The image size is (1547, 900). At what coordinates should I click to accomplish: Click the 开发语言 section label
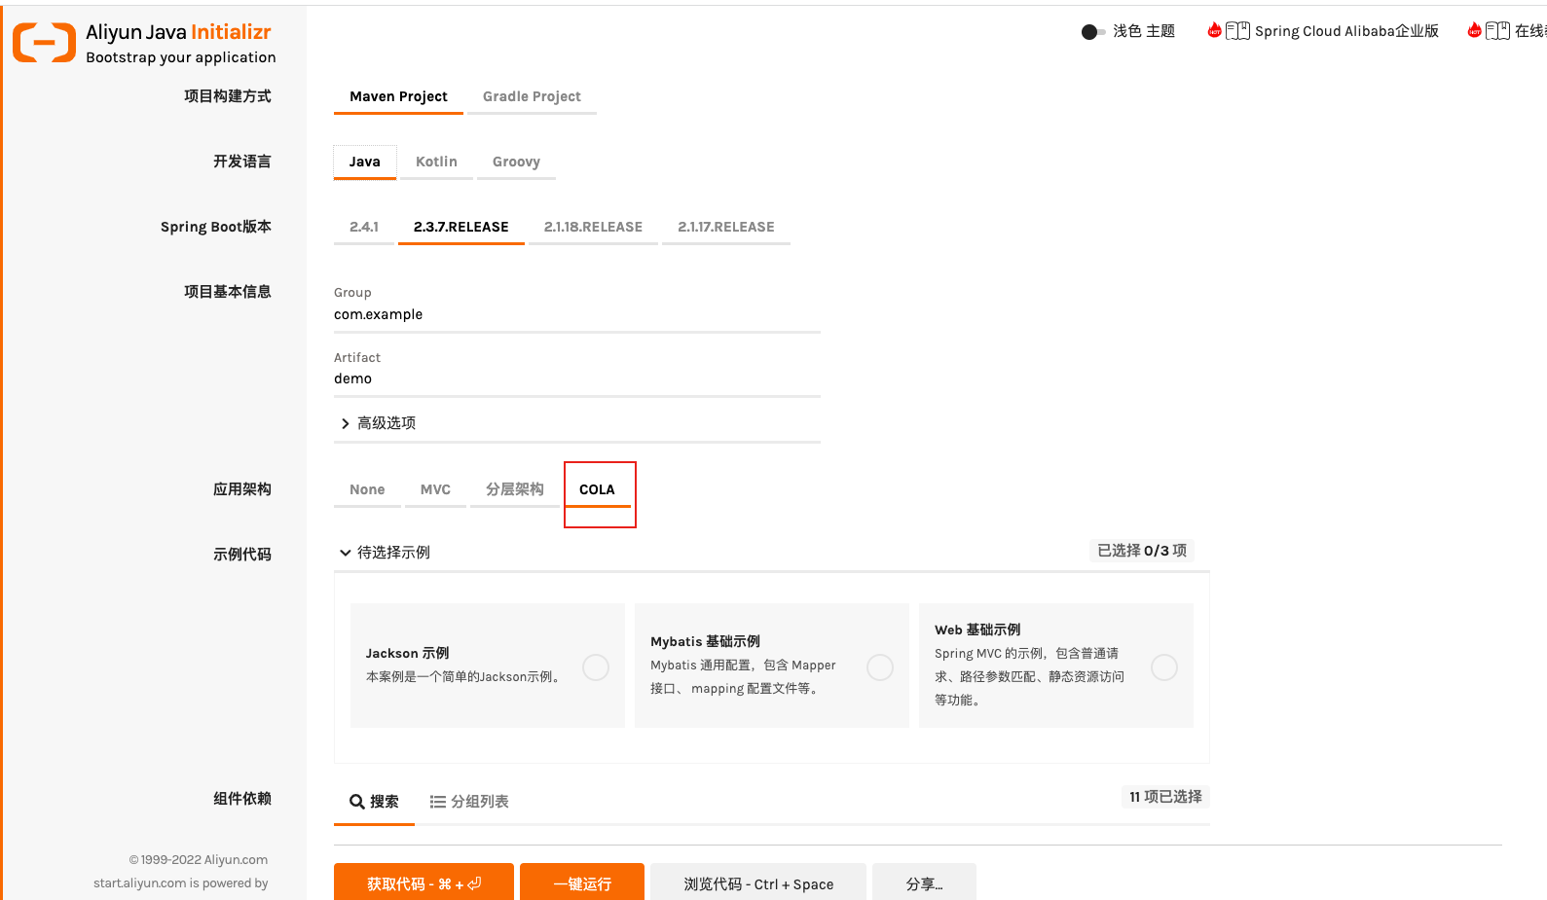tap(242, 162)
